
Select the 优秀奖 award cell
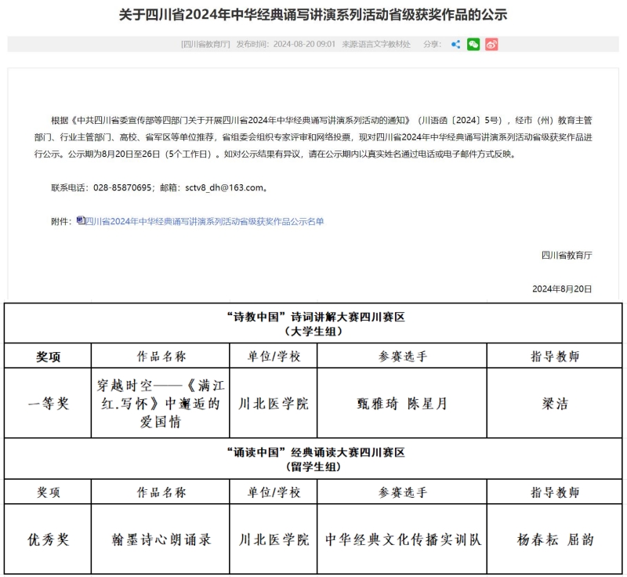click(x=47, y=539)
